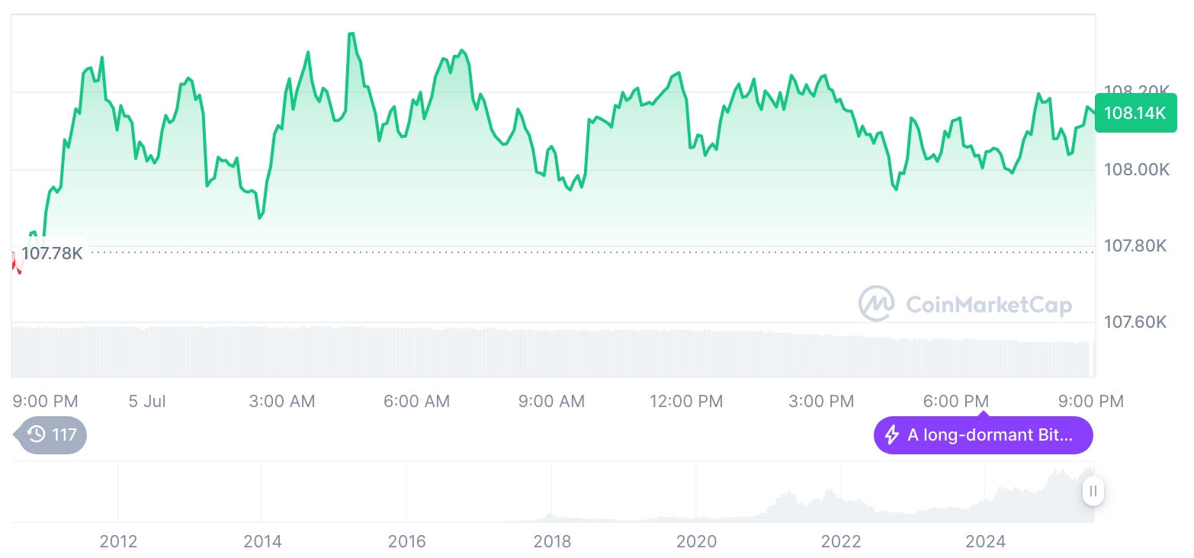Click the 107.78K opening price label
The width and height of the screenshot is (1194, 558).
pos(52,253)
